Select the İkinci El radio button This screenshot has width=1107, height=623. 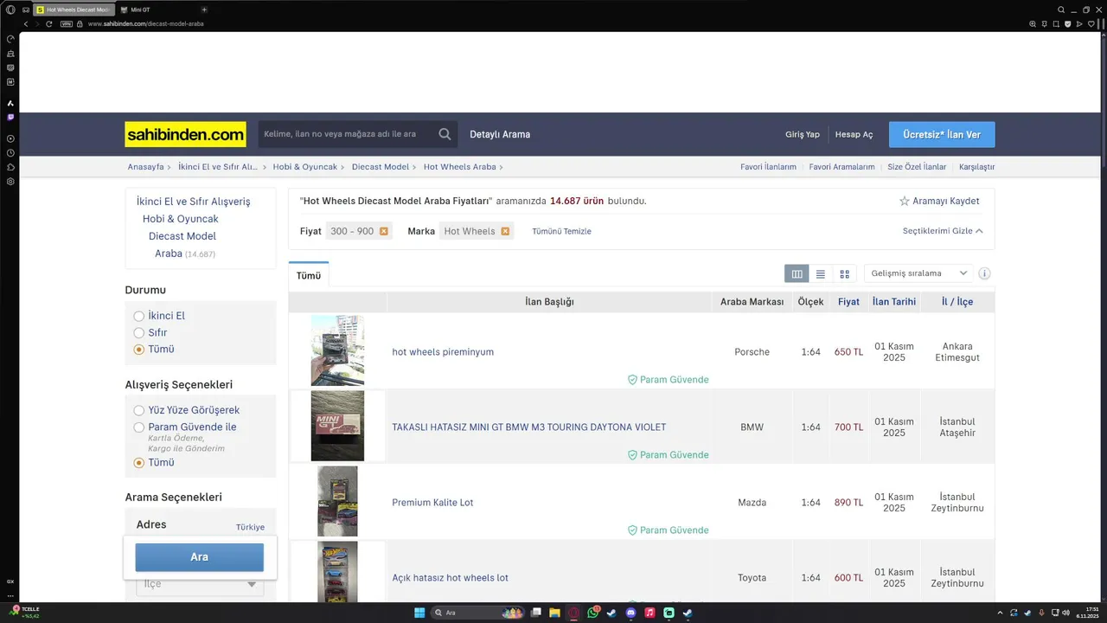click(x=138, y=316)
